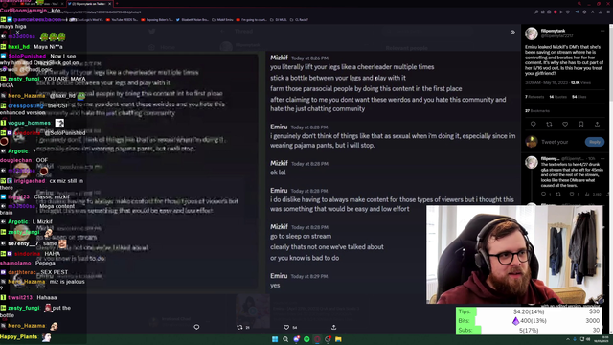Collapse the tweet sidebar with double-arrow icon

pyautogui.click(x=512, y=32)
